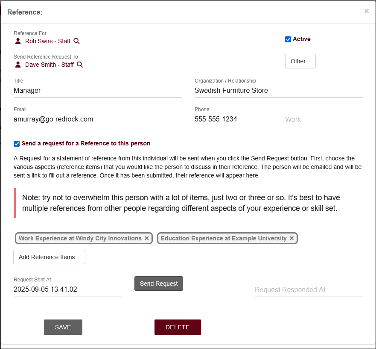Screen dimensions: 376x349
Task: Open Add Reference Items chooser
Action: pos(49,257)
